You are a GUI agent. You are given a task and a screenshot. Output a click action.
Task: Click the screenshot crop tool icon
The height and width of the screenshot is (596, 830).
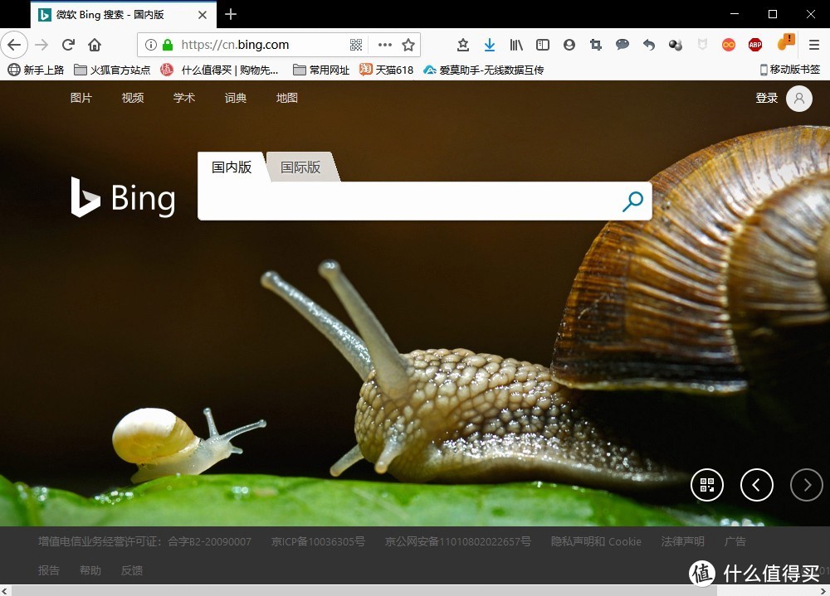(595, 45)
